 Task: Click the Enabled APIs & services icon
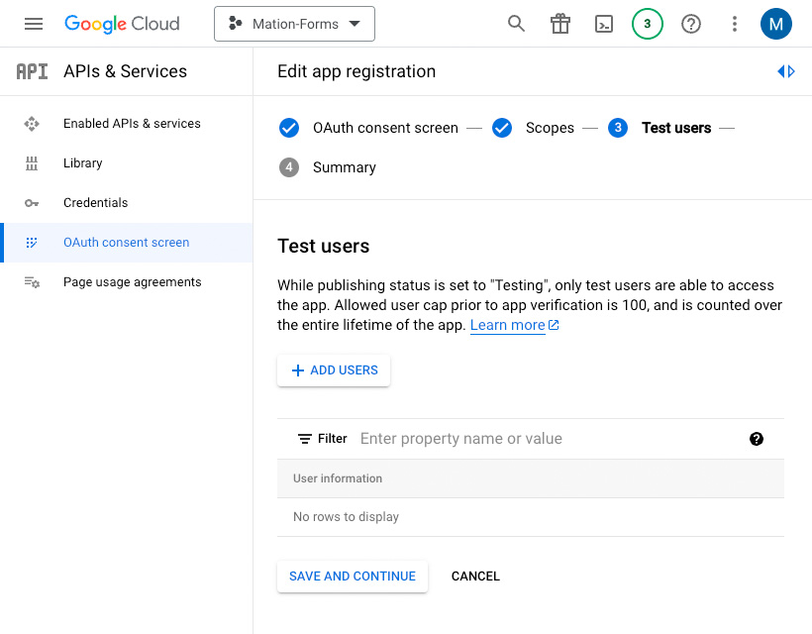32,124
